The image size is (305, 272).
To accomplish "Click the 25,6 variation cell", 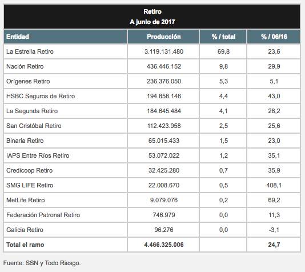I will 274,126.
